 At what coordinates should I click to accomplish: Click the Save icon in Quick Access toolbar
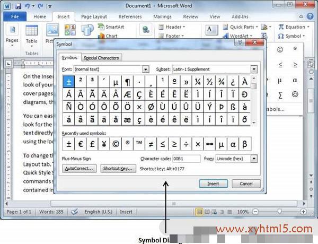point(17,6)
